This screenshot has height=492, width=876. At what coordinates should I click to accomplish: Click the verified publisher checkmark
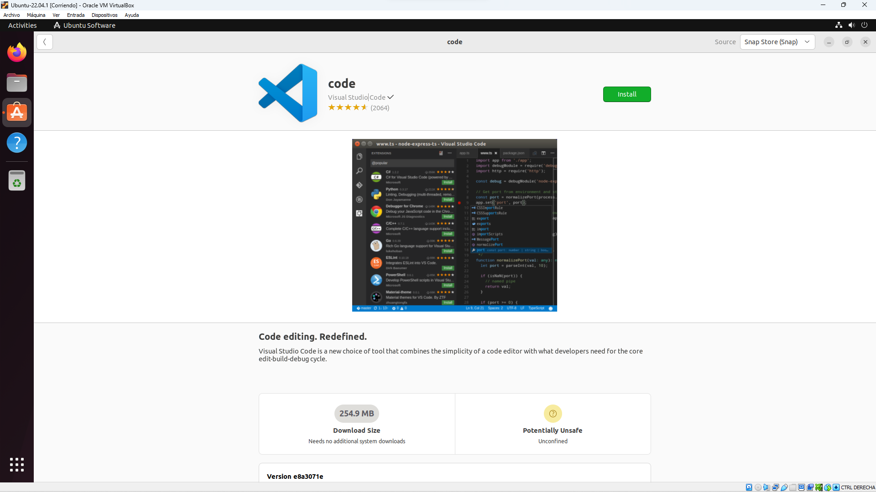coord(391,97)
